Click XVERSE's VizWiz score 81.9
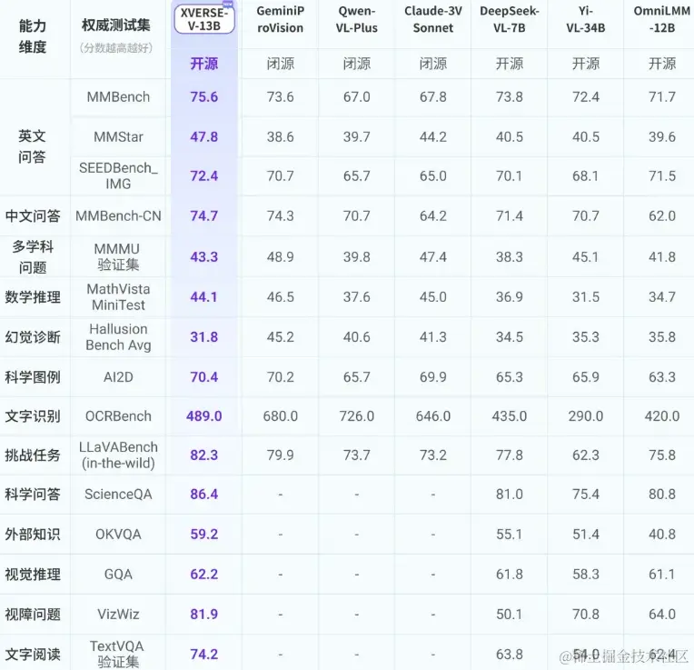 coord(204,615)
